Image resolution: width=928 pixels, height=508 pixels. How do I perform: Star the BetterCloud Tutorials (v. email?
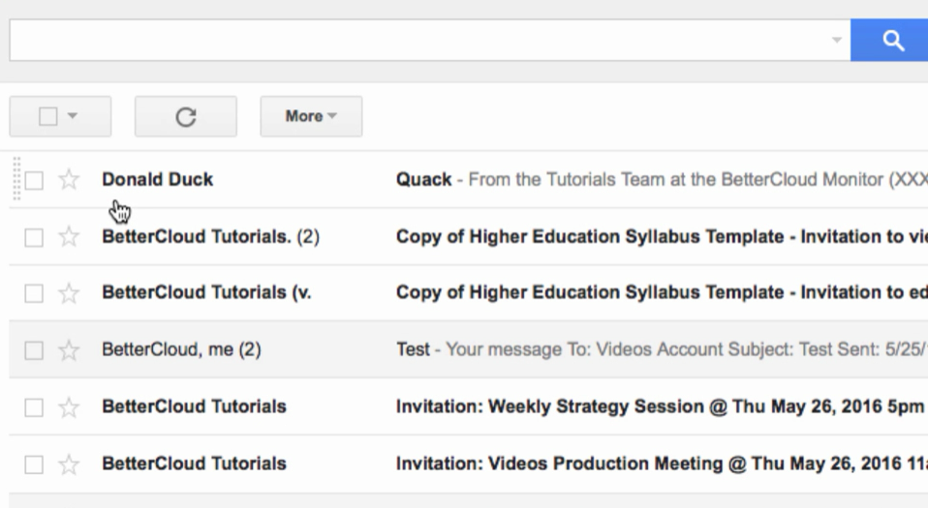click(69, 293)
